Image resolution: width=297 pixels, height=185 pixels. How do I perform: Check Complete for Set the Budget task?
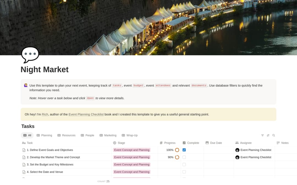pos(184,165)
